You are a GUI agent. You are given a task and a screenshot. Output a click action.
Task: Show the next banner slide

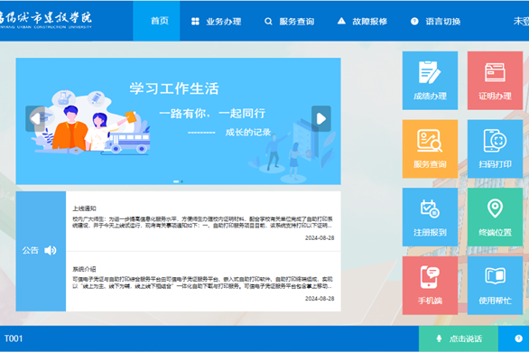[x=320, y=118]
